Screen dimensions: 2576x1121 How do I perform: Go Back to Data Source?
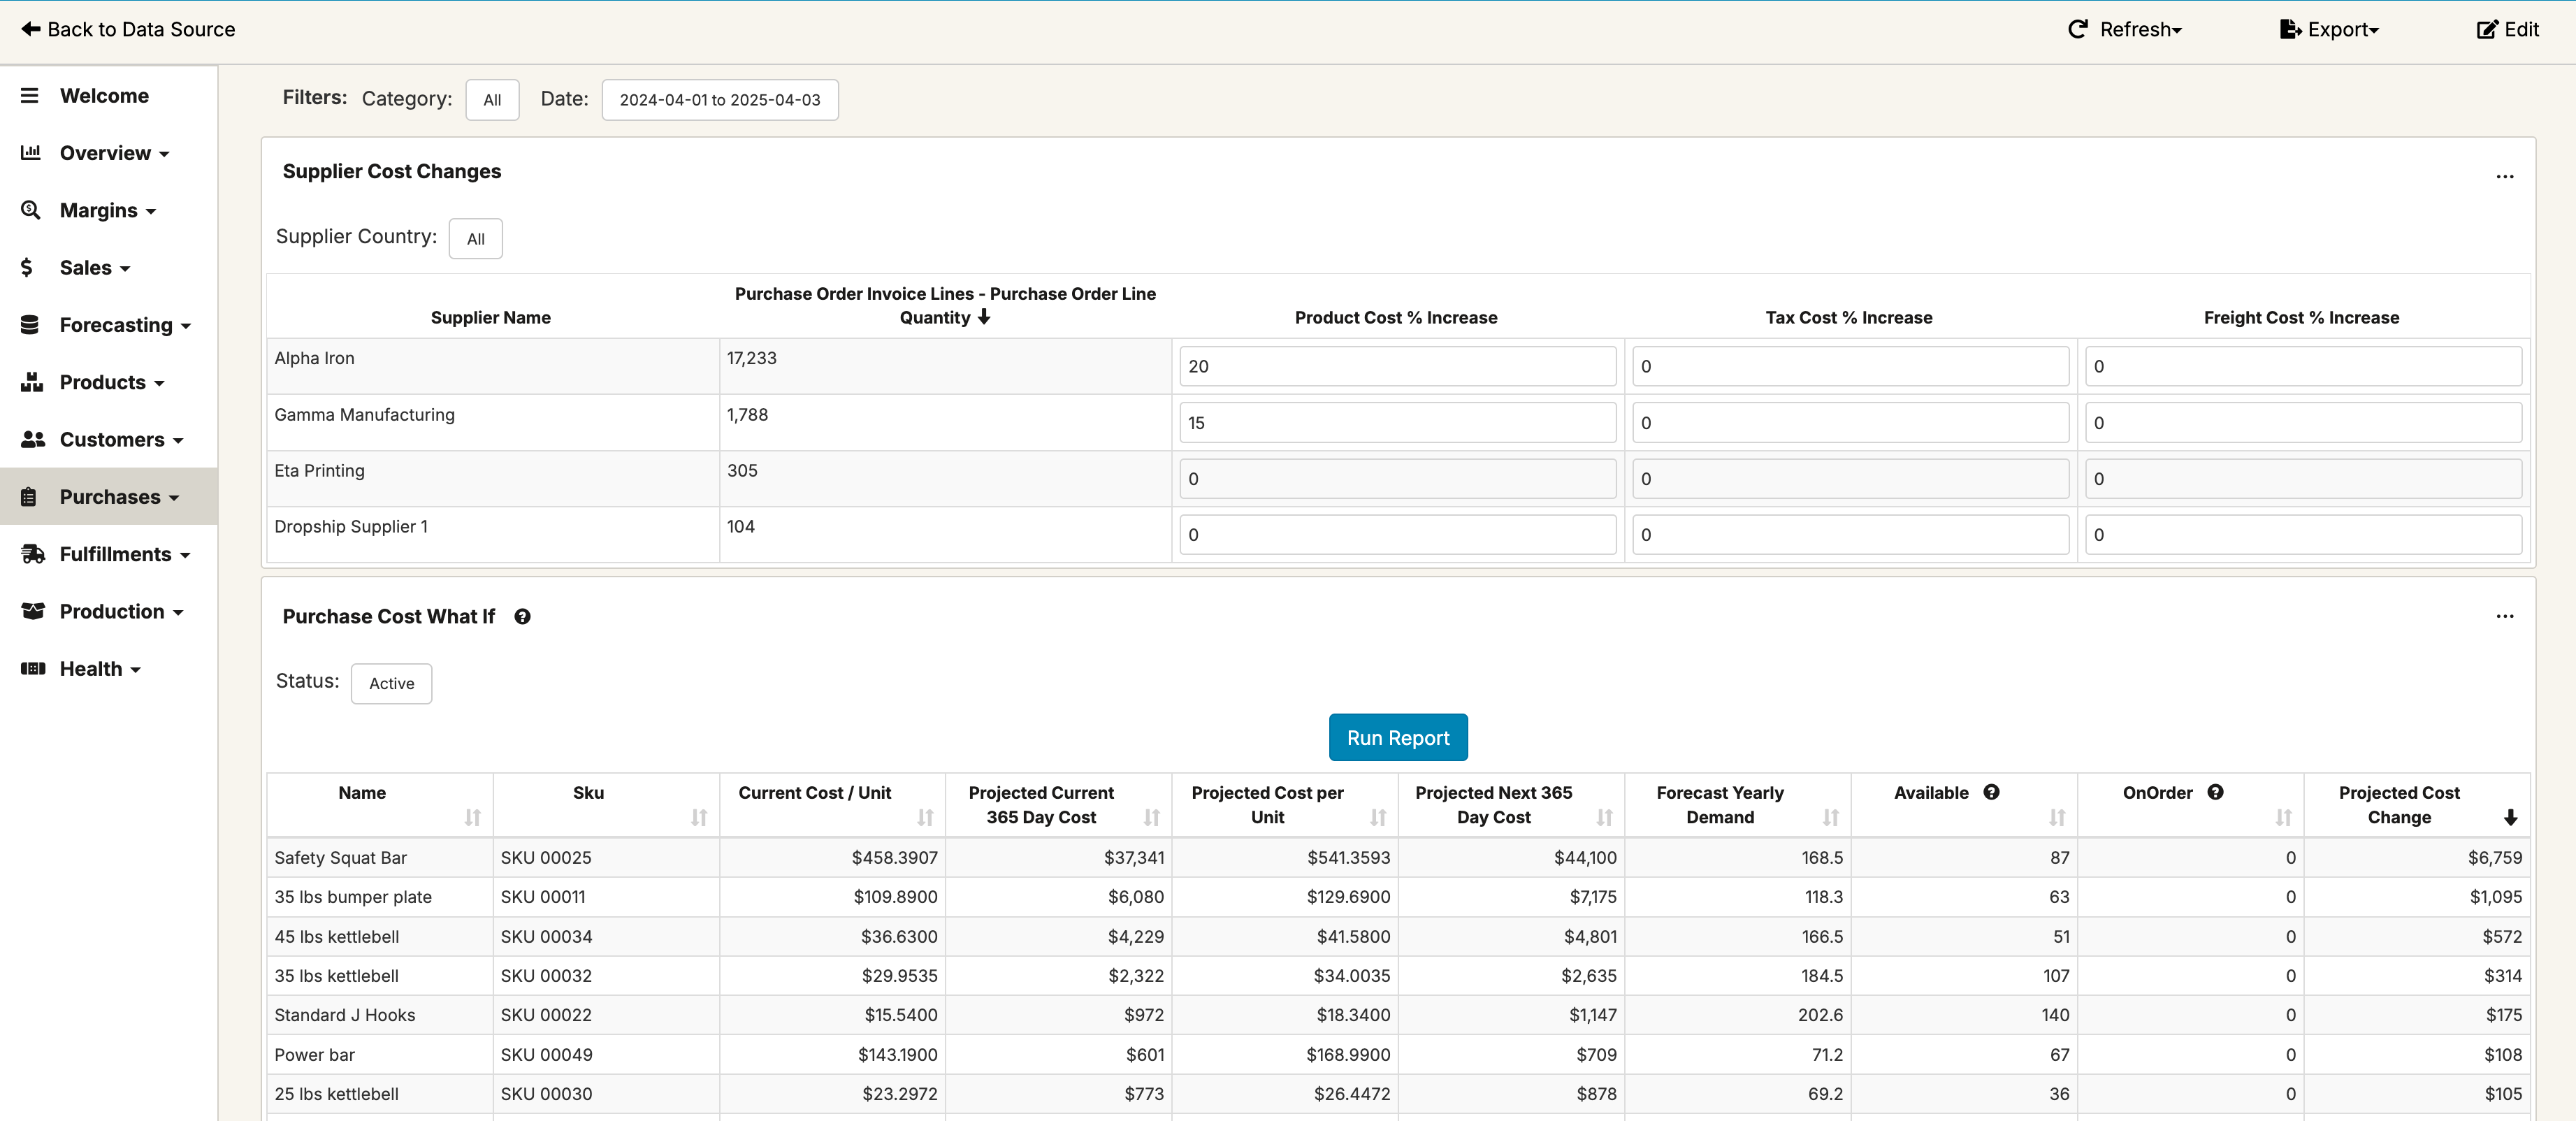click(128, 30)
